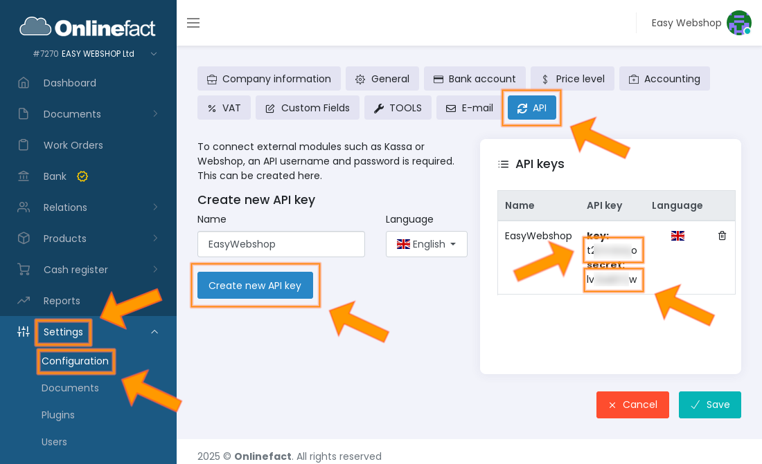Click the hamburger menu icon

click(193, 23)
